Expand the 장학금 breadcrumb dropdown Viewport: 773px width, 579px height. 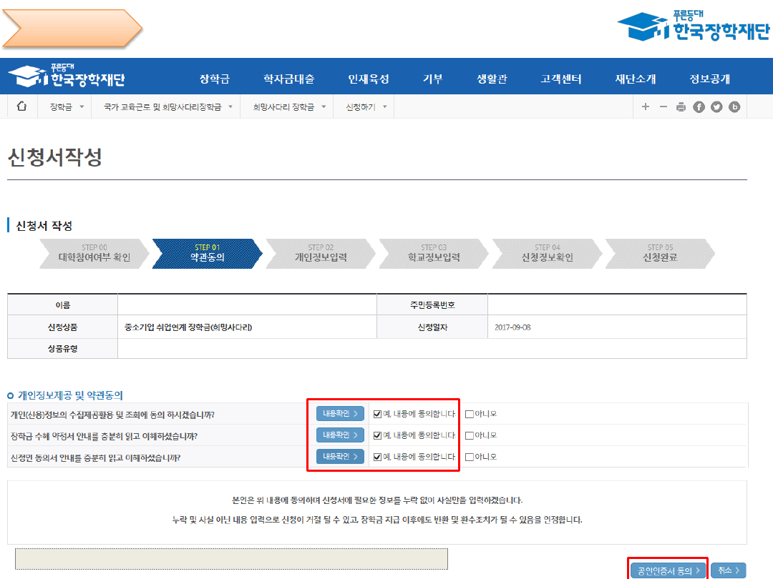[67, 107]
